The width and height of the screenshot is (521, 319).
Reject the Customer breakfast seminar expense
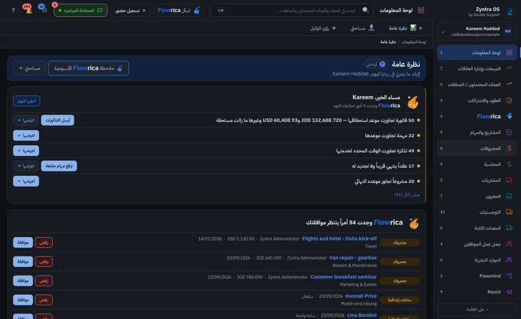click(43, 280)
